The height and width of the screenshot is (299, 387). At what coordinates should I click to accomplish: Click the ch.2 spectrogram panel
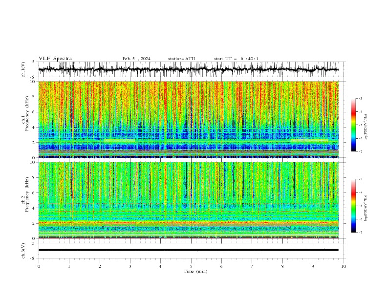coord(188,200)
